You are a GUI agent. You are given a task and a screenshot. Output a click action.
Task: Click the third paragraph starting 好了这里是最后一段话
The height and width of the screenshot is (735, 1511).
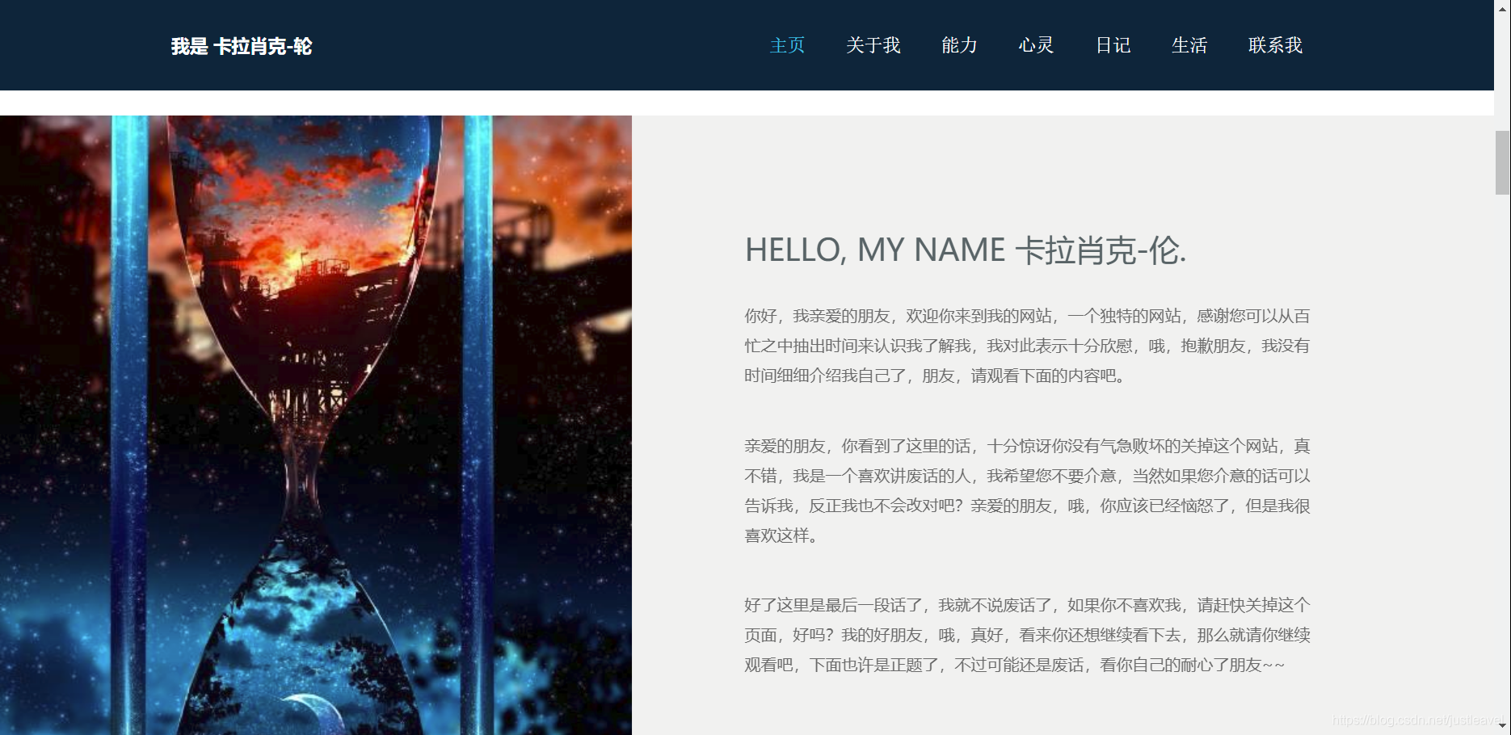1027,635
